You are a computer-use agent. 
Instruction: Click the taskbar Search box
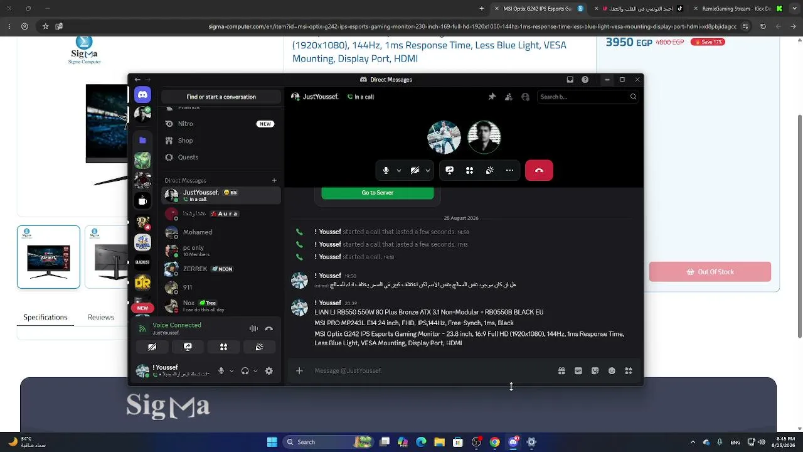[x=327, y=442]
